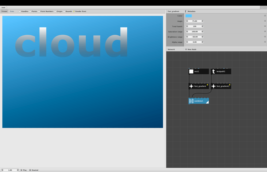Decrease frame number with left arrow
This screenshot has width=267, height=172.
2,170
